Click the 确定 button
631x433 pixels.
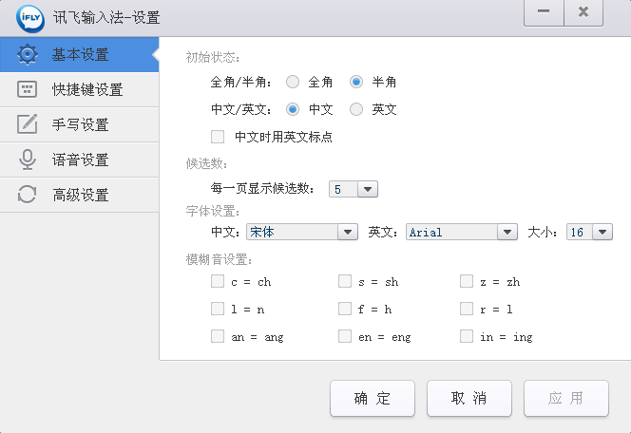(373, 399)
